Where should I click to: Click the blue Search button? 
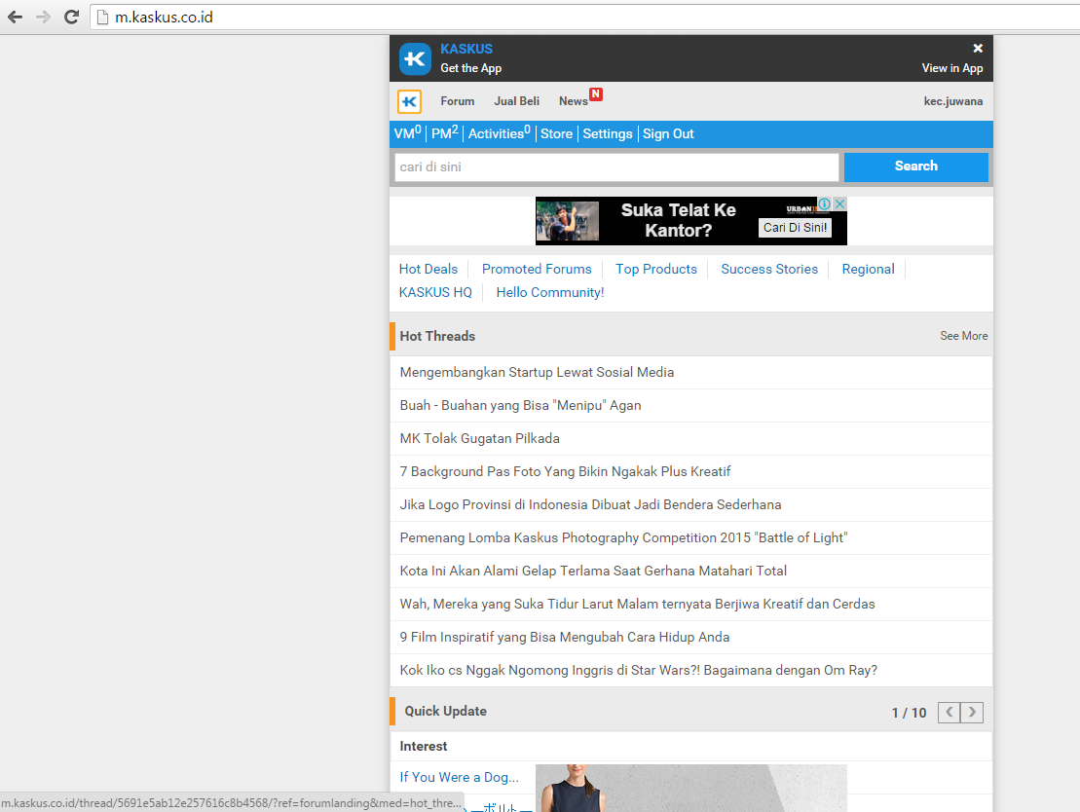[916, 166]
